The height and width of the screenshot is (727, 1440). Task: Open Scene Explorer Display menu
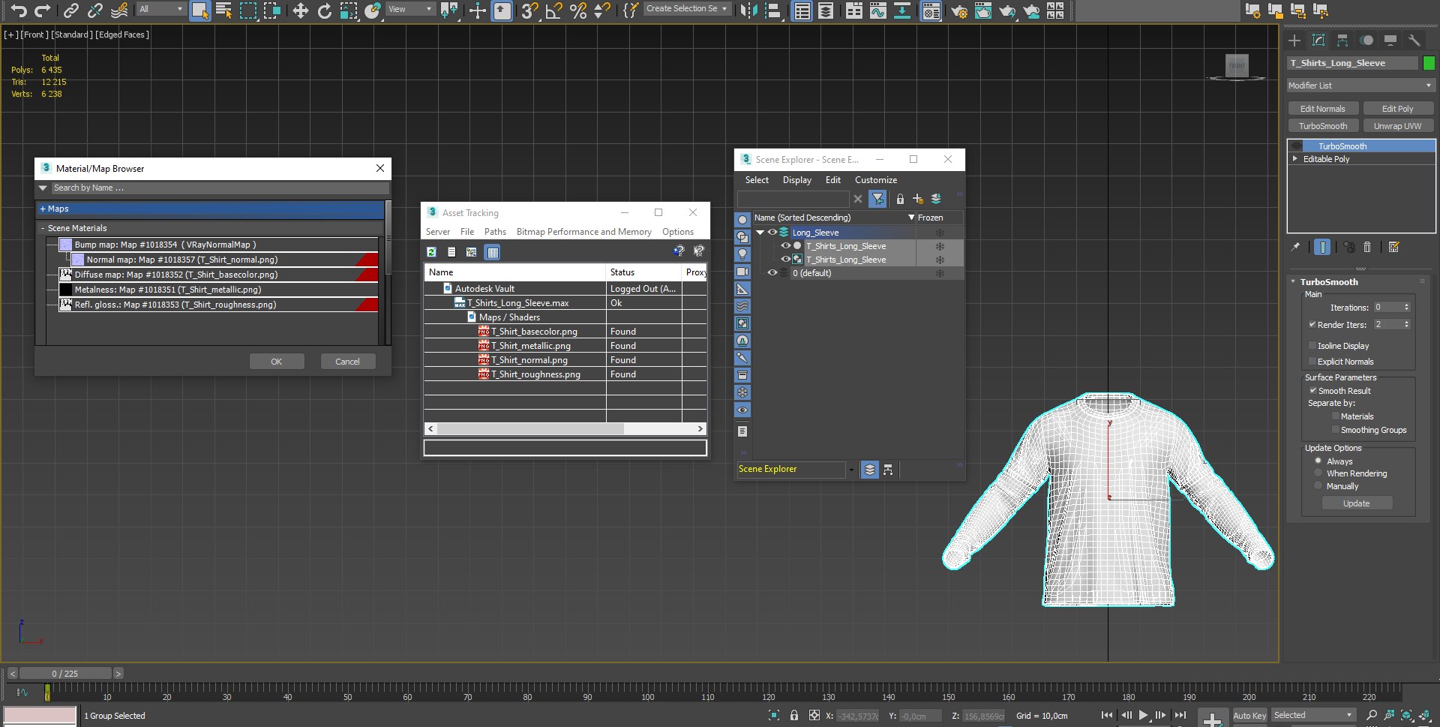click(797, 180)
